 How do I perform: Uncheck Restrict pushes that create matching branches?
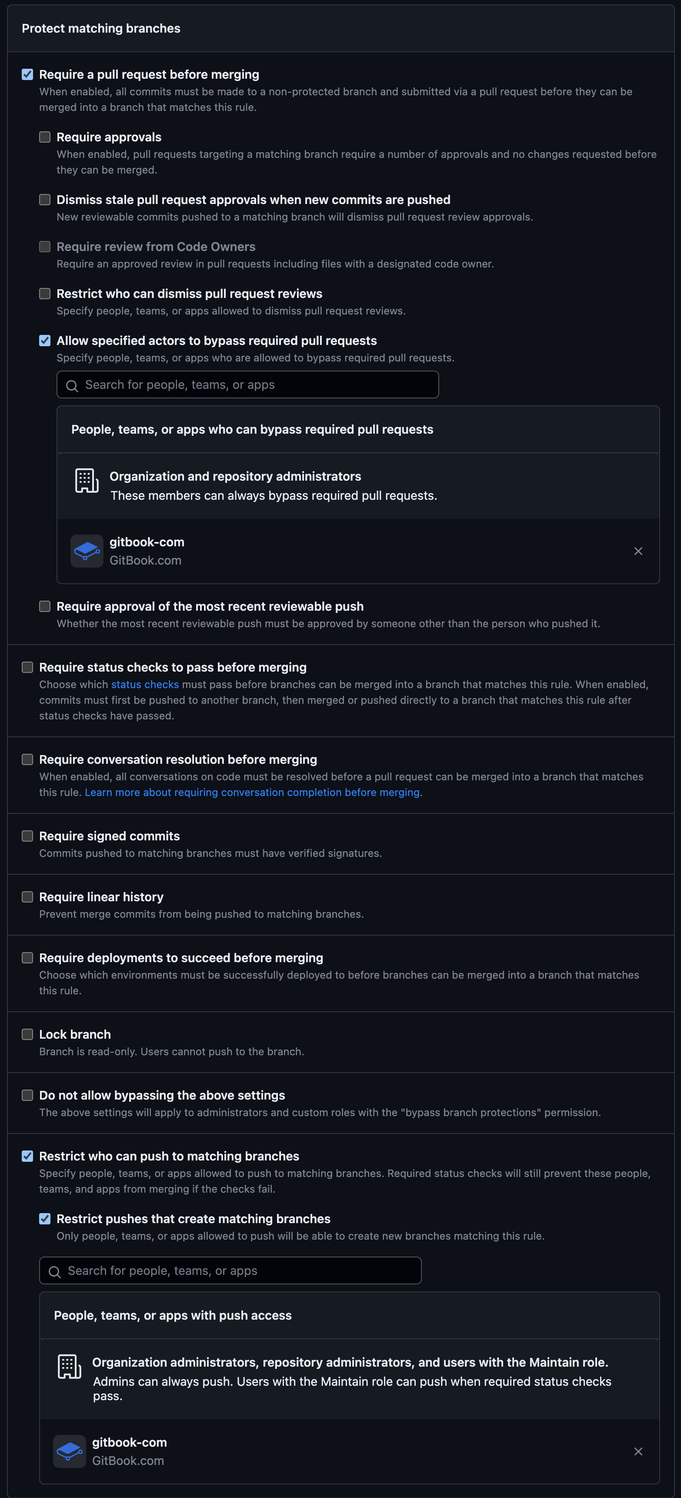click(x=45, y=1218)
